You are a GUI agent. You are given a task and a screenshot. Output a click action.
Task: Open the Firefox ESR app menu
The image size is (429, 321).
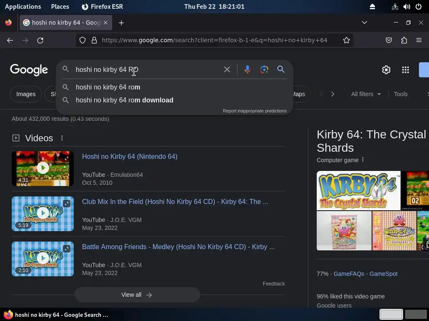[102, 7]
